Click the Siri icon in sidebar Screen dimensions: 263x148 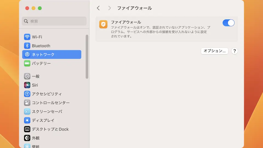27,85
